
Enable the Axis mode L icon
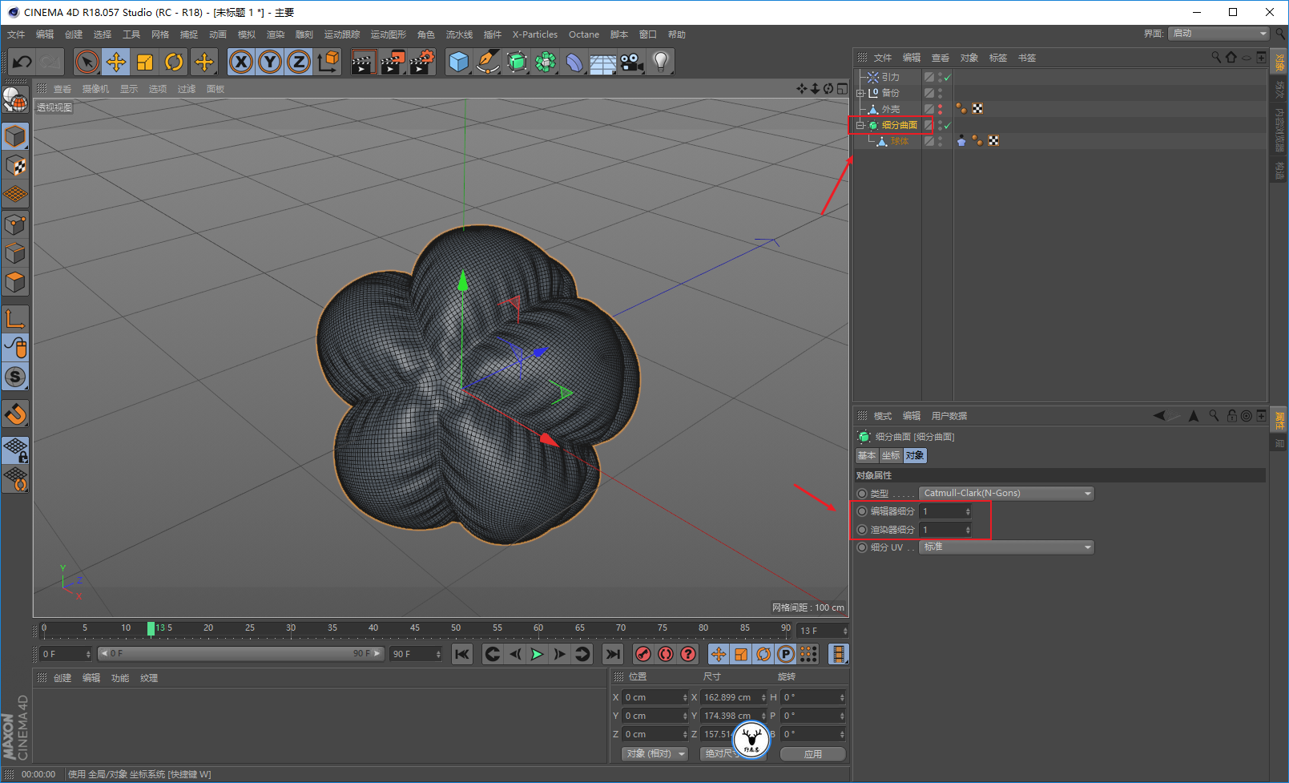15,319
